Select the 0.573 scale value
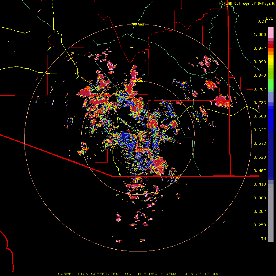The width and height of the screenshot is (276, 276). pos(260,144)
